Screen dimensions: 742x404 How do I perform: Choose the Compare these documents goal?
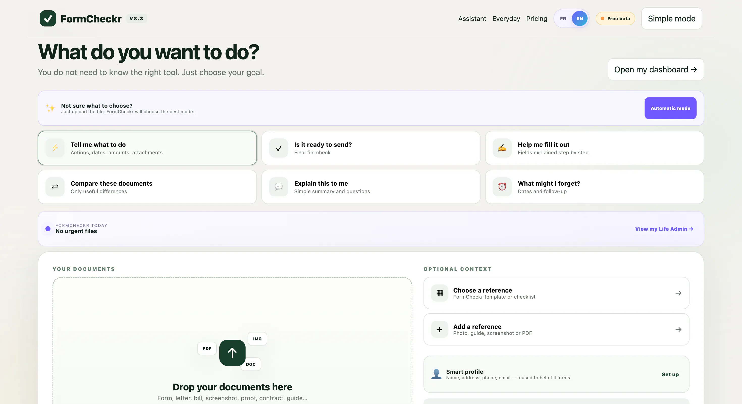click(x=147, y=187)
